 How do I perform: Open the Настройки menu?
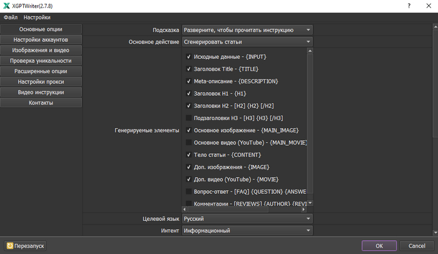tap(37, 17)
